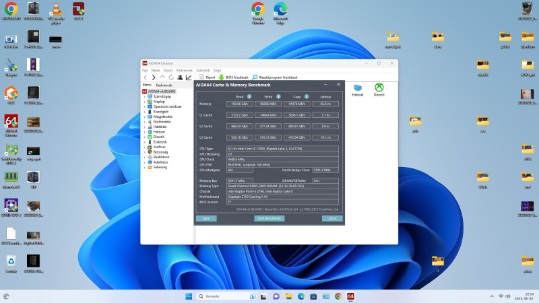Select Beállítások in the tree
This screenshot has height=303, width=539.
[x=158, y=157]
